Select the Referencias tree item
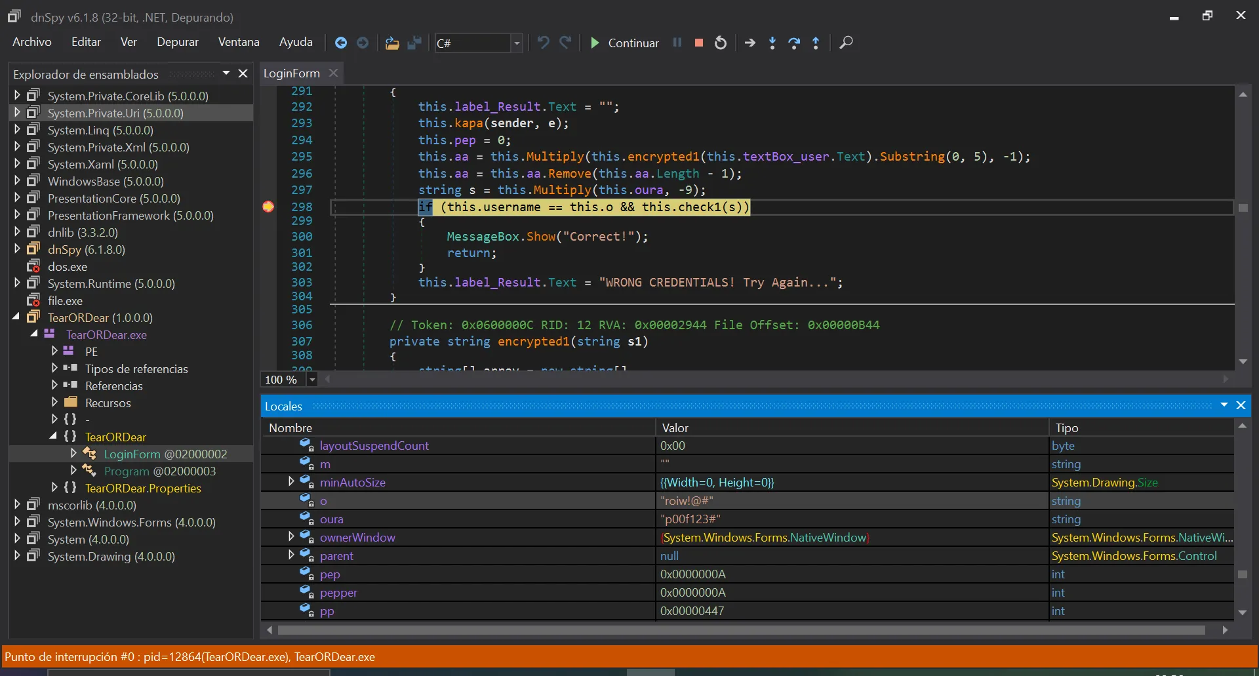 pos(113,386)
